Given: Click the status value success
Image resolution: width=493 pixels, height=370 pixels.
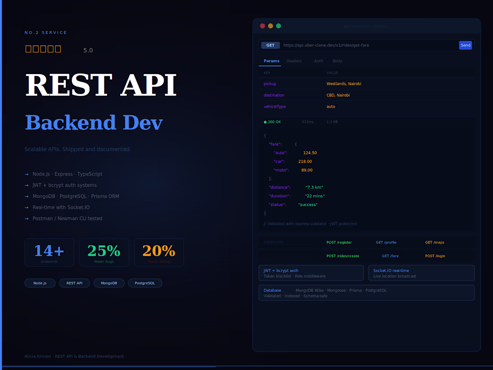Looking at the screenshot, I should click(308, 205).
